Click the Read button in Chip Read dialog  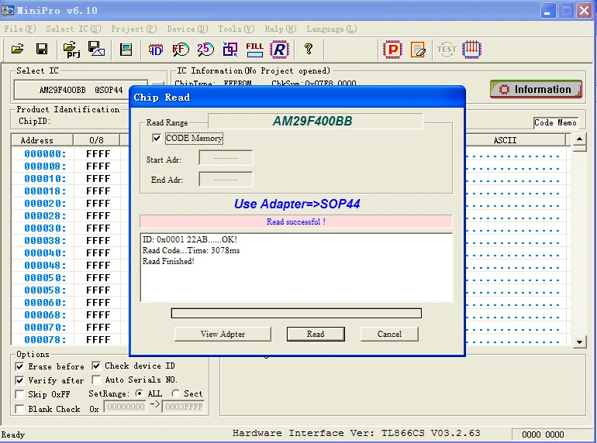coord(316,334)
